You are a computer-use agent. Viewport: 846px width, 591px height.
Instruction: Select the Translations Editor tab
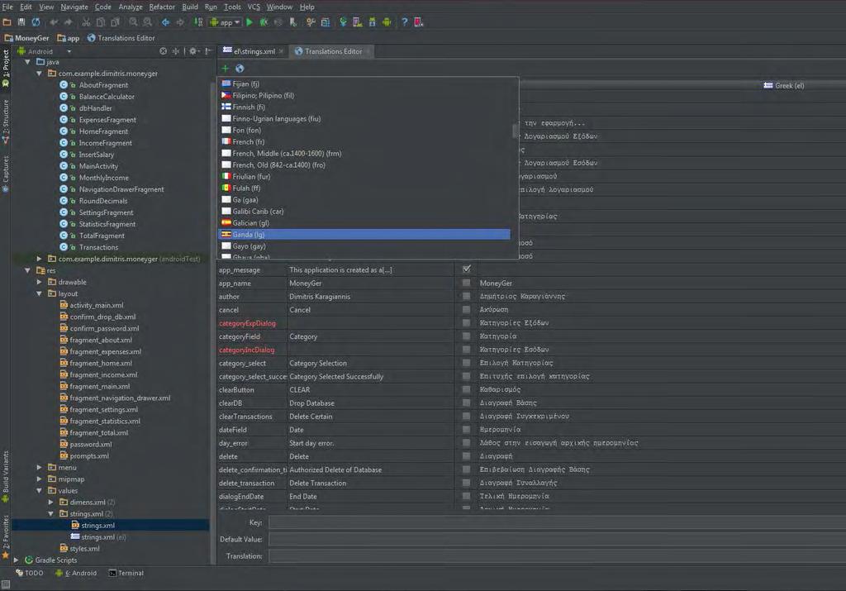[x=333, y=51]
